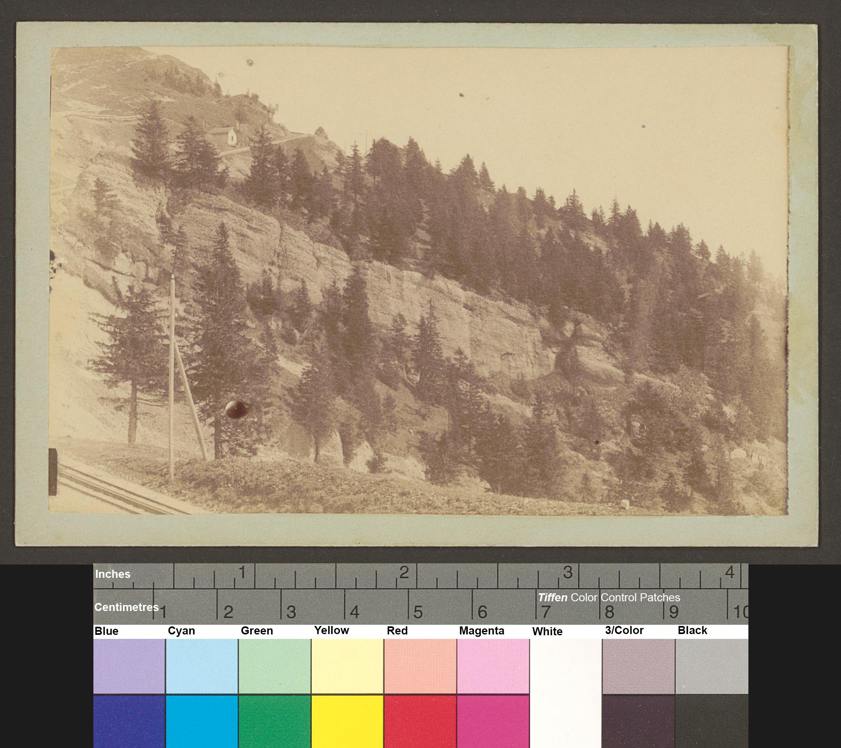Click the saturated cyan swatch

tap(202, 721)
